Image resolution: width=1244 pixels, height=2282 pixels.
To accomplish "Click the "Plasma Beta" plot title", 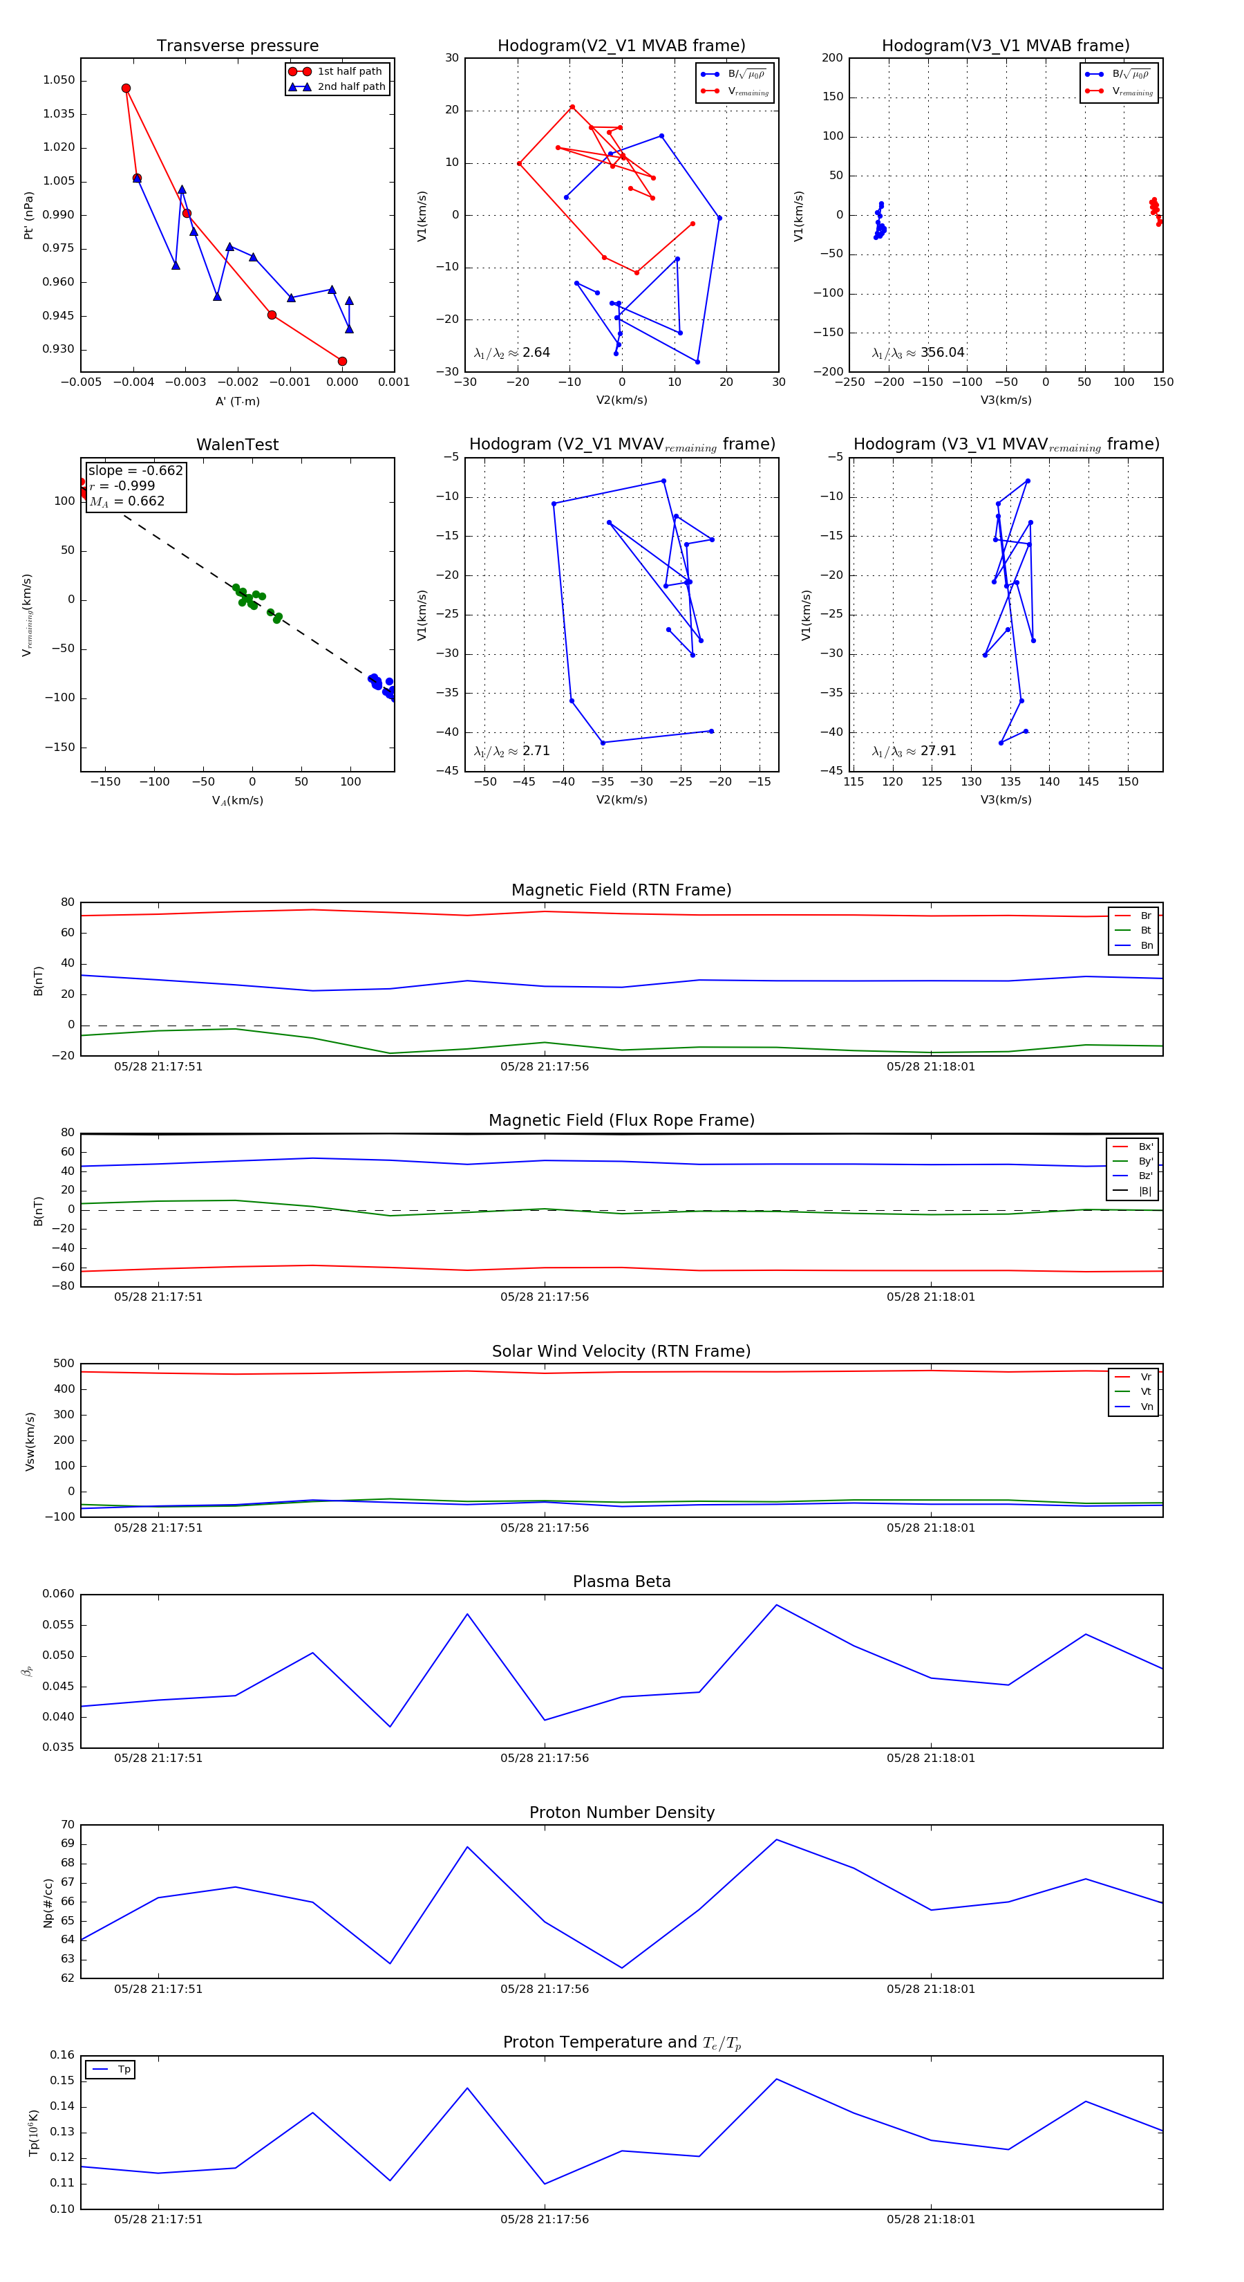I will point(621,1582).
